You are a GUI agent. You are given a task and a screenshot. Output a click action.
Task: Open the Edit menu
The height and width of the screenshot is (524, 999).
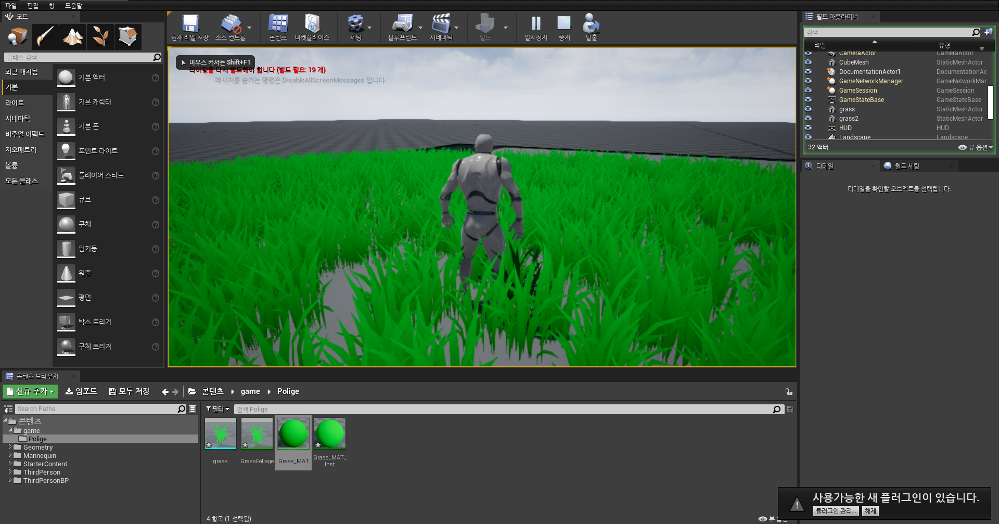(33, 6)
